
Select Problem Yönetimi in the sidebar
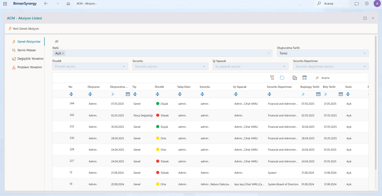pos(29,67)
